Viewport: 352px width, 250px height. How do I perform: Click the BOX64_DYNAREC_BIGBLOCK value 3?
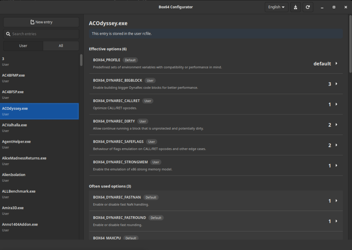click(x=330, y=84)
